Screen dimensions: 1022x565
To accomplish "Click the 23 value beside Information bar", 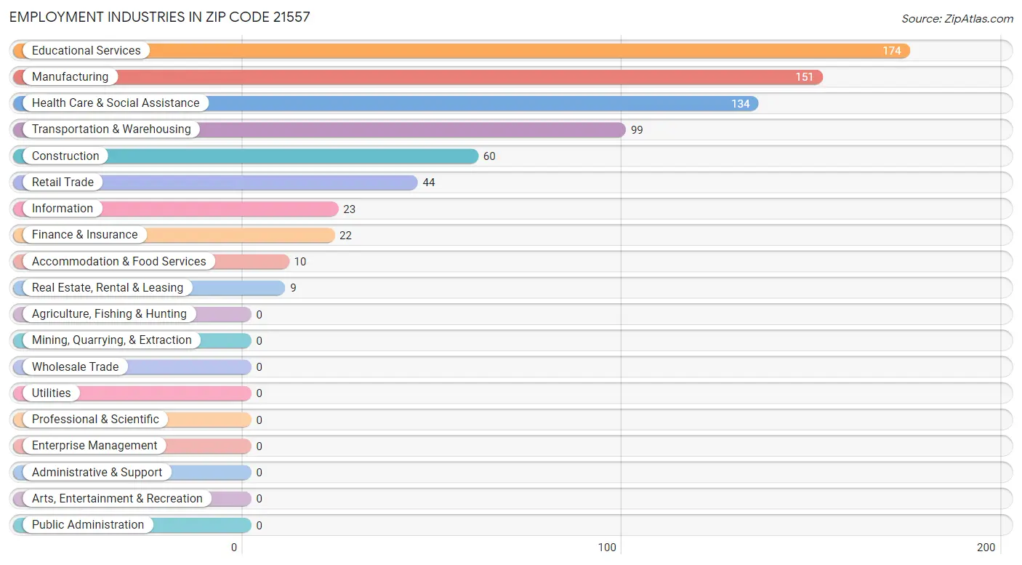I will pos(350,209).
